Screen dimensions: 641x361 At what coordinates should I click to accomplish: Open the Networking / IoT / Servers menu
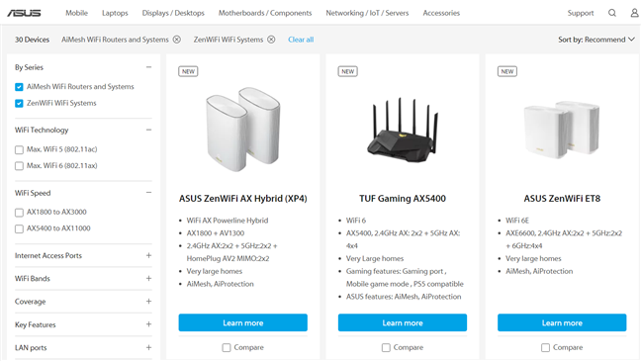tap(367, 13)
